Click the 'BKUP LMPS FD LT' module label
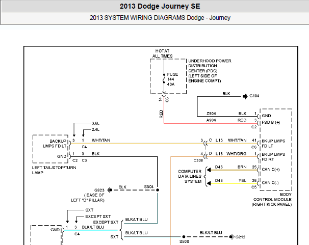 (x=273, y=144)
